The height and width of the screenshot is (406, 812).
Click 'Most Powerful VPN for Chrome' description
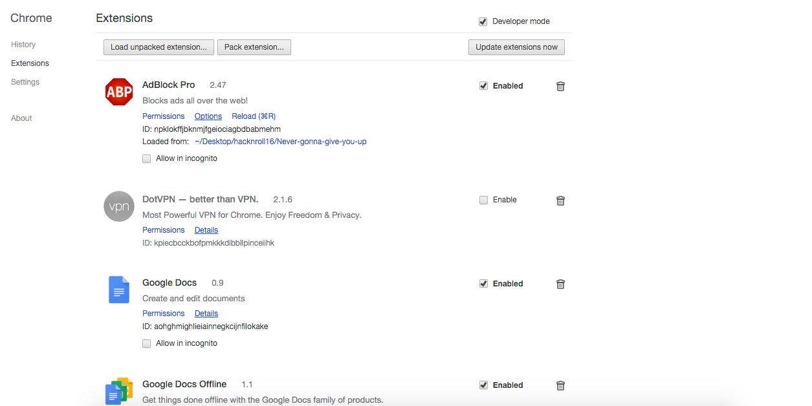click(x=252, y=215)
